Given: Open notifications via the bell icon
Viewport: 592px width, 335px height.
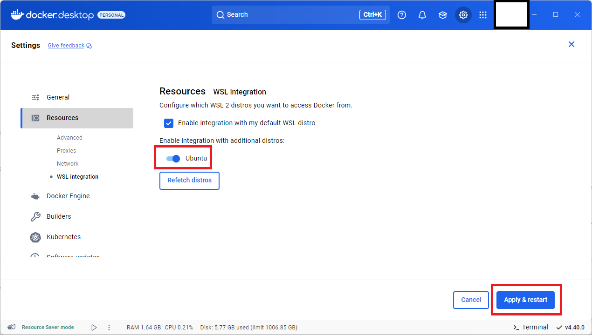Looking at the screenshot, I should tap(422, 14).
